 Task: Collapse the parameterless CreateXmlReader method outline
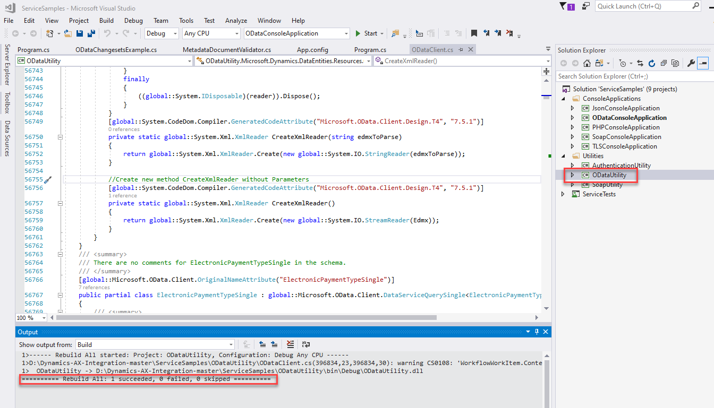click(60, 203)
